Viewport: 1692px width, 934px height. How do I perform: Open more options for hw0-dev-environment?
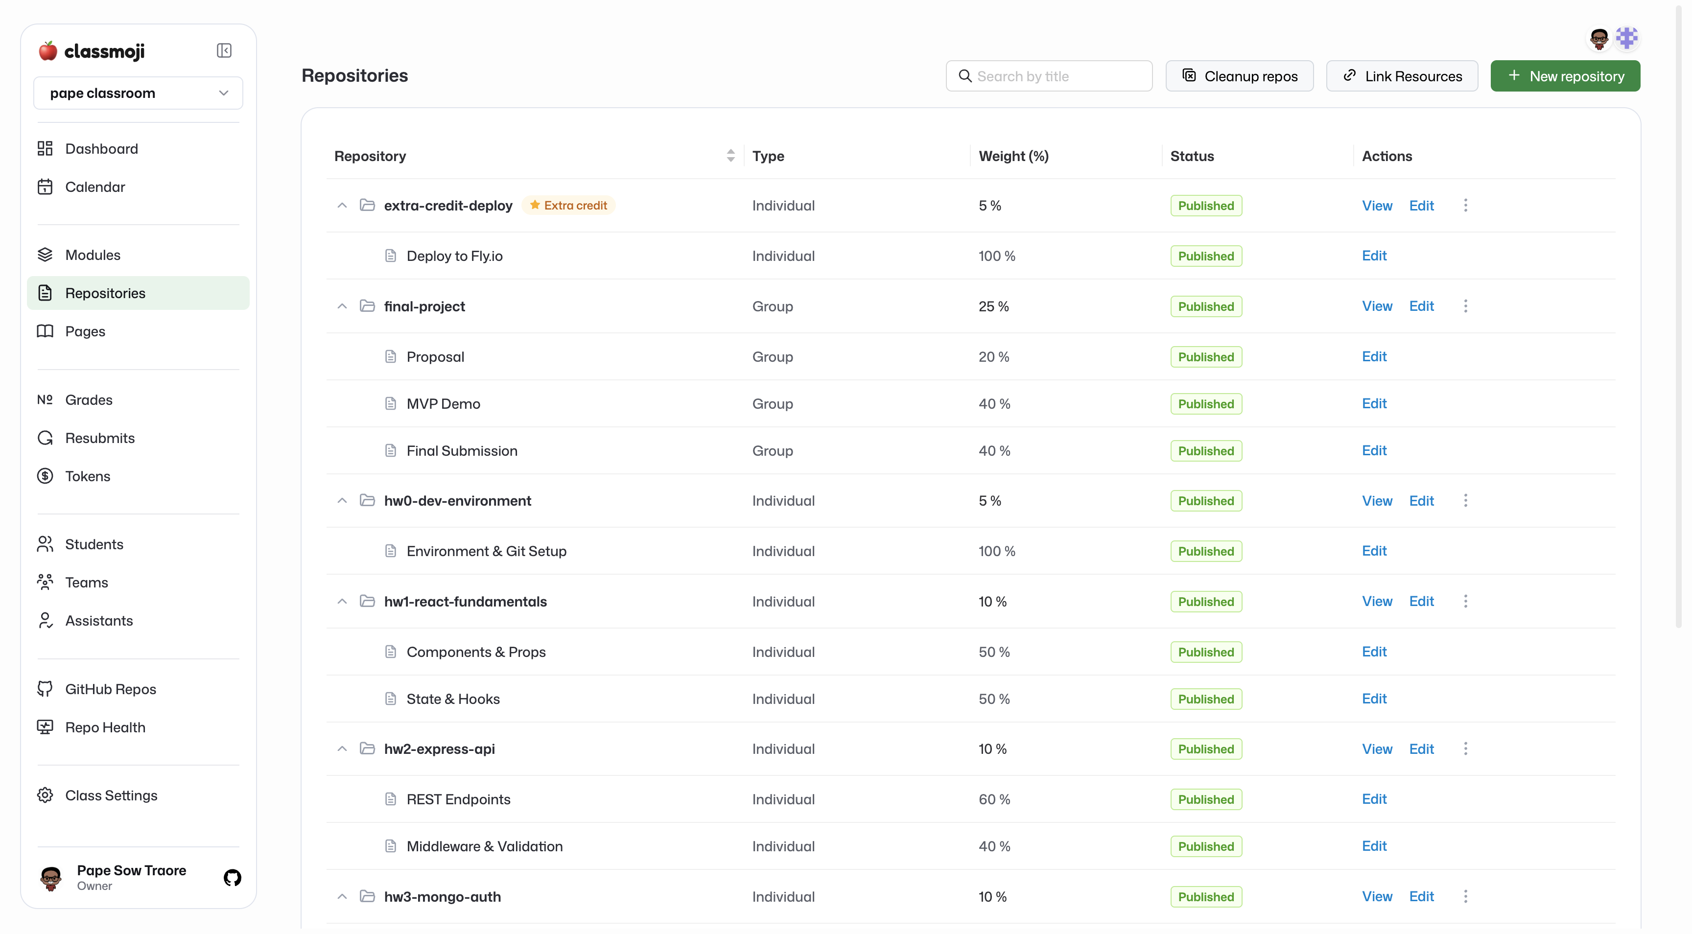[x=1465, y=500]
